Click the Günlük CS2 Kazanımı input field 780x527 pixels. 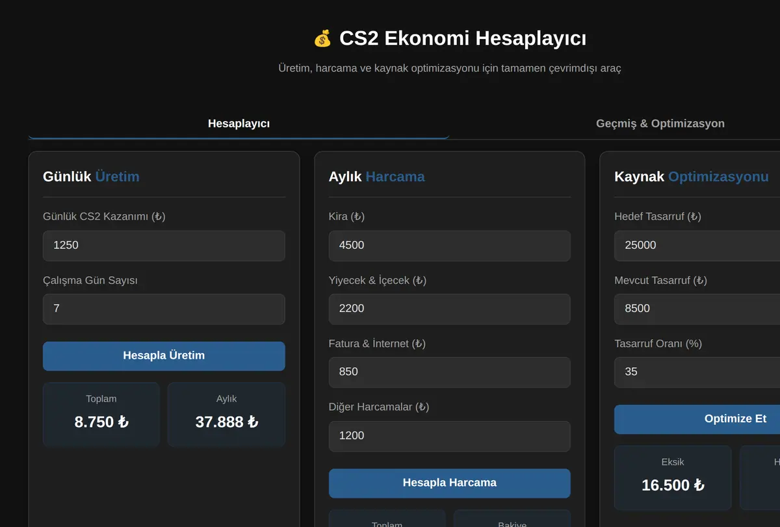click(164, 246)
